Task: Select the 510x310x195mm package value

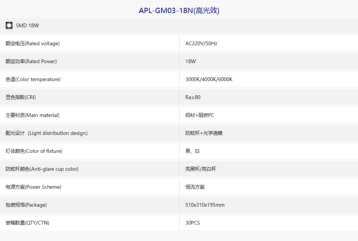Action: click(205, 205)
